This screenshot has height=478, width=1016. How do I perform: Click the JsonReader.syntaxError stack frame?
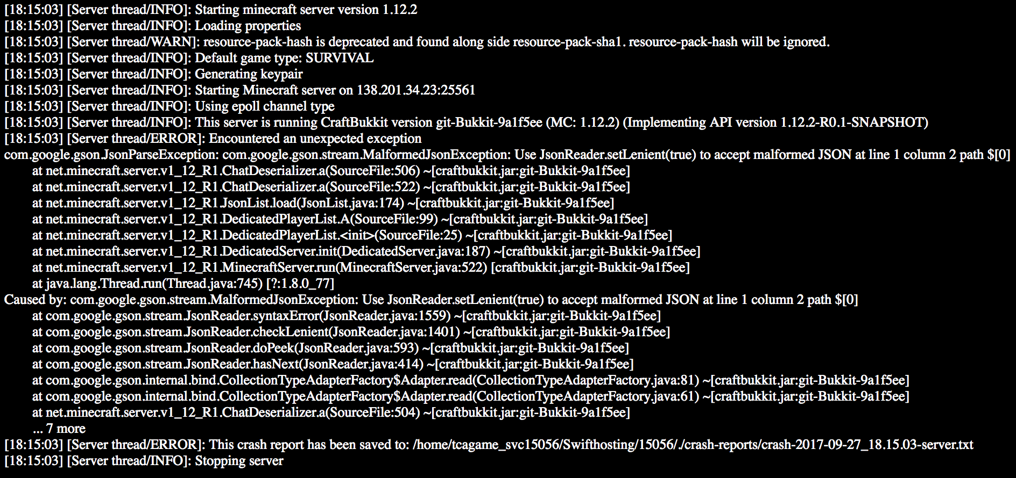(347, 316)
